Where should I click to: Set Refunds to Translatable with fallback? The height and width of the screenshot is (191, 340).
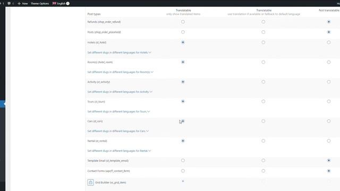coord(263,22)
